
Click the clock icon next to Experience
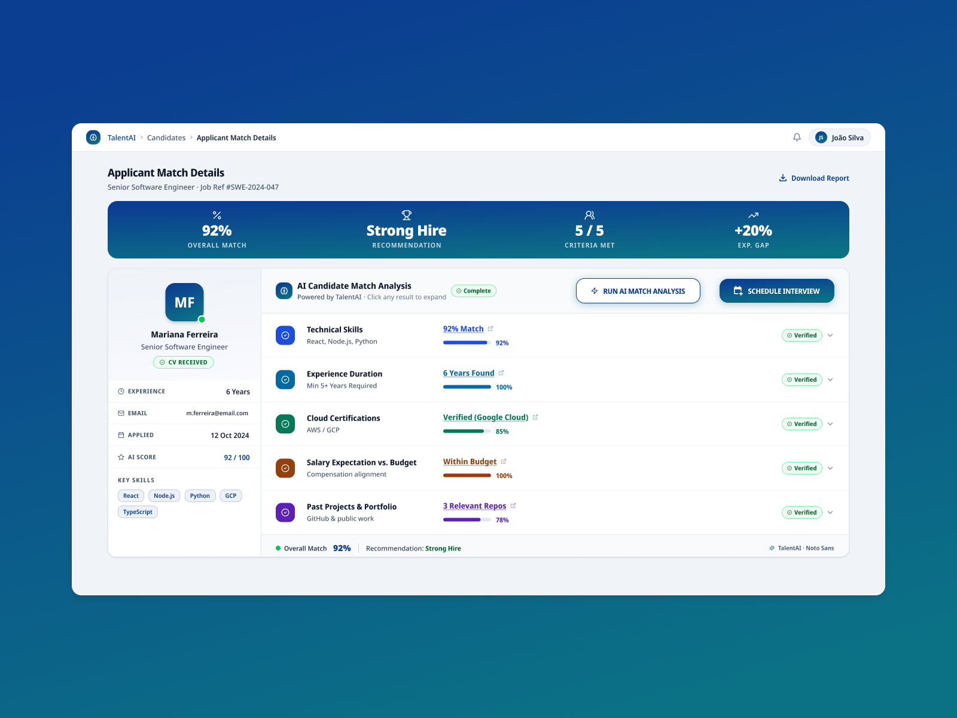click(x=121, y=391)
